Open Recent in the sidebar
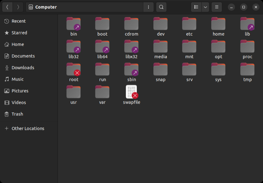Viewport: 263px width, 183px height. point(29,21)
